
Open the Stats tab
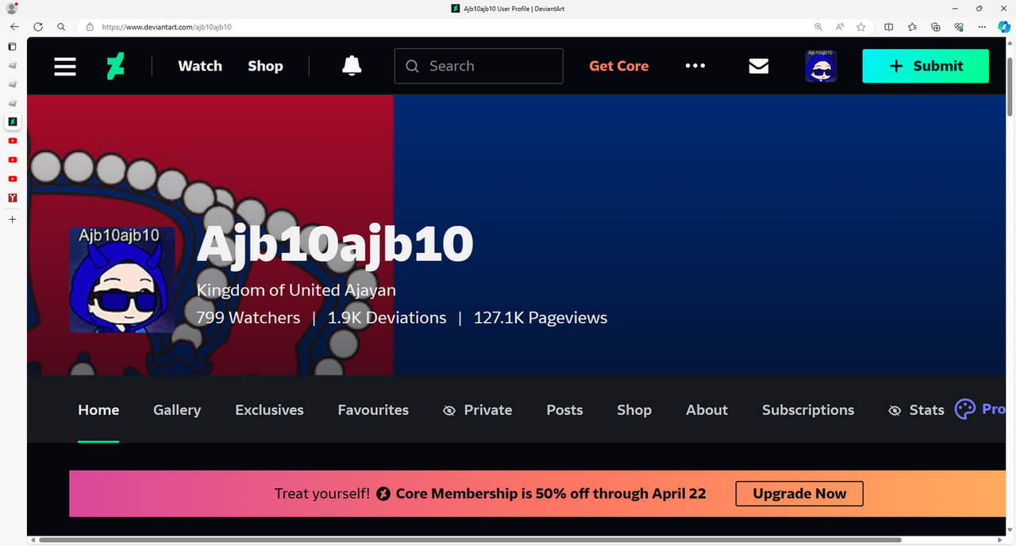tap(916, 410)
